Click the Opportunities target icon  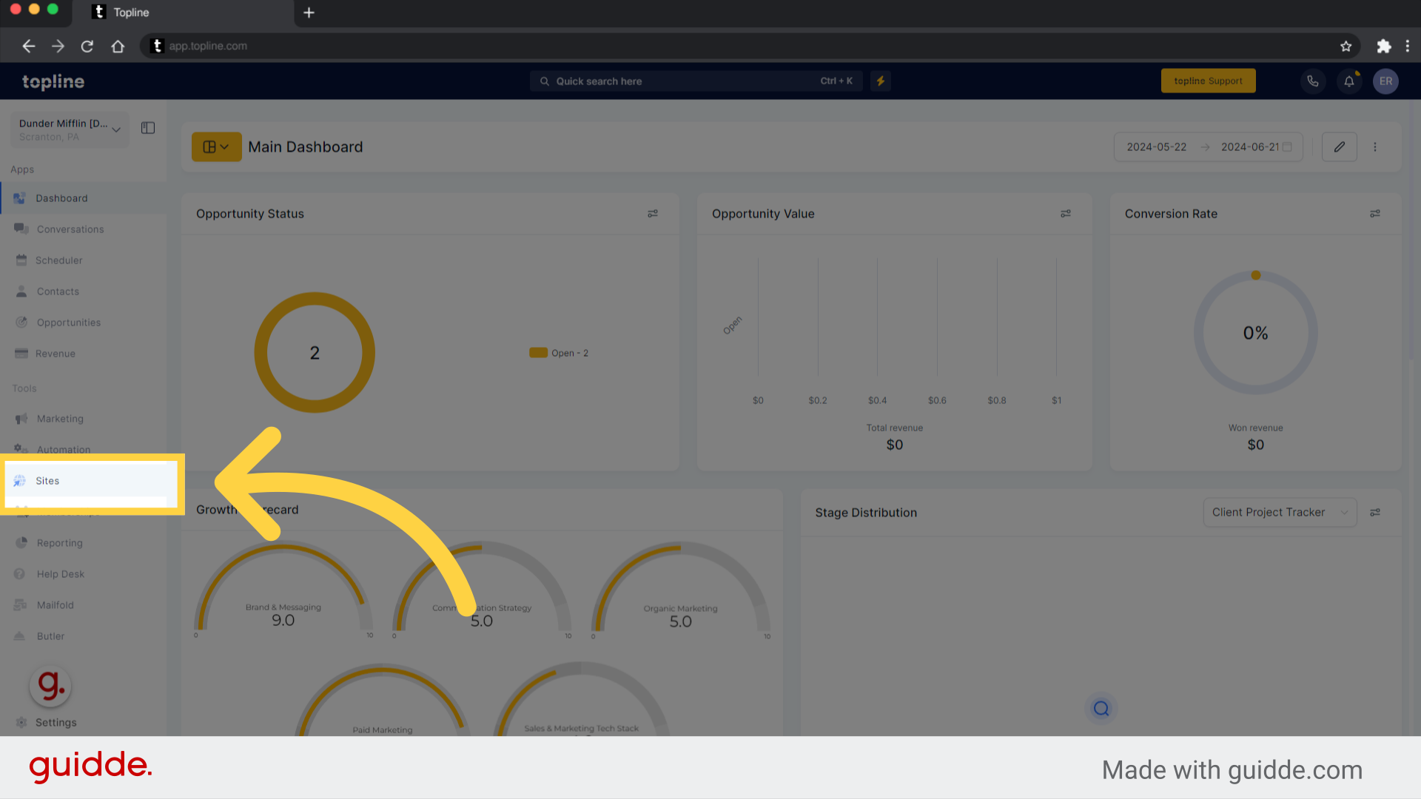point(21,323)
